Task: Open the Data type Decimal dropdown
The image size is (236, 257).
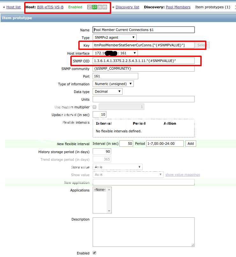Action: 108,91
